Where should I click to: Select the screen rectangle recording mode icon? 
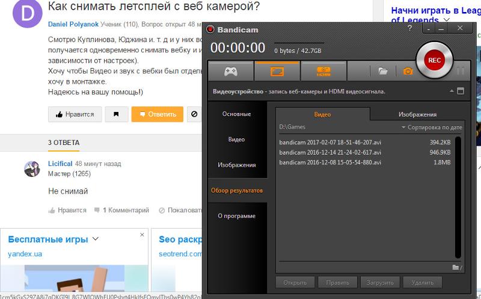[277, 72]
